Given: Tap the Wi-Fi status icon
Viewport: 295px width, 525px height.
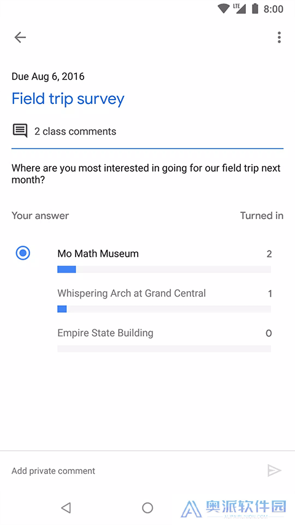Looking at the screenshot, I should click(x=224, y=9).
